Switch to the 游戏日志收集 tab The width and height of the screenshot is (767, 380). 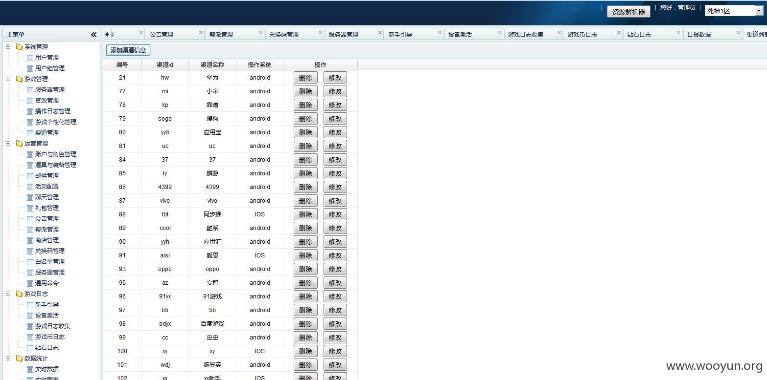(x=526, y=35)
